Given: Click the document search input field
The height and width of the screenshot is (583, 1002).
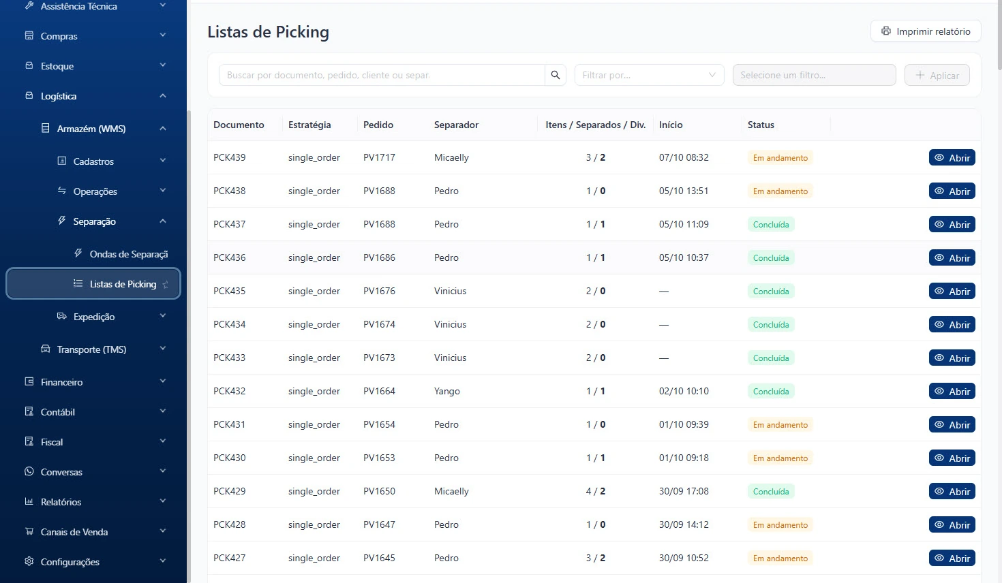Looking at the screenshot, I should [x=382, y=75].
